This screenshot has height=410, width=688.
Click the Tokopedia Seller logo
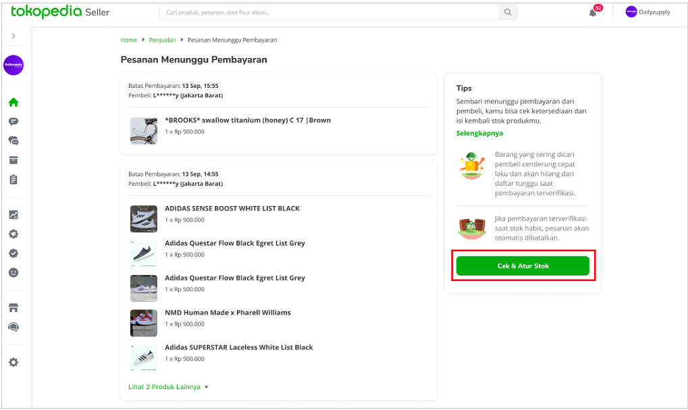point(60,12)
